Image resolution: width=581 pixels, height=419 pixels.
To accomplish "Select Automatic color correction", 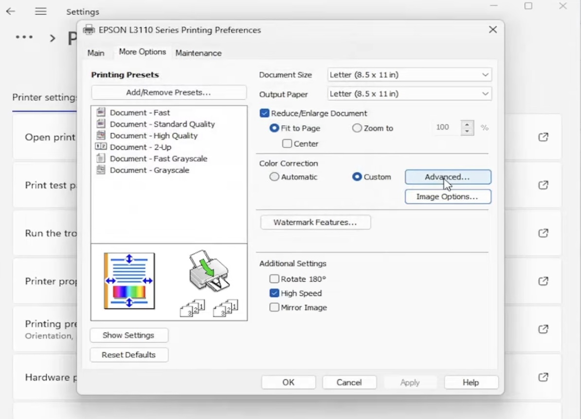I will coord(274,177).
